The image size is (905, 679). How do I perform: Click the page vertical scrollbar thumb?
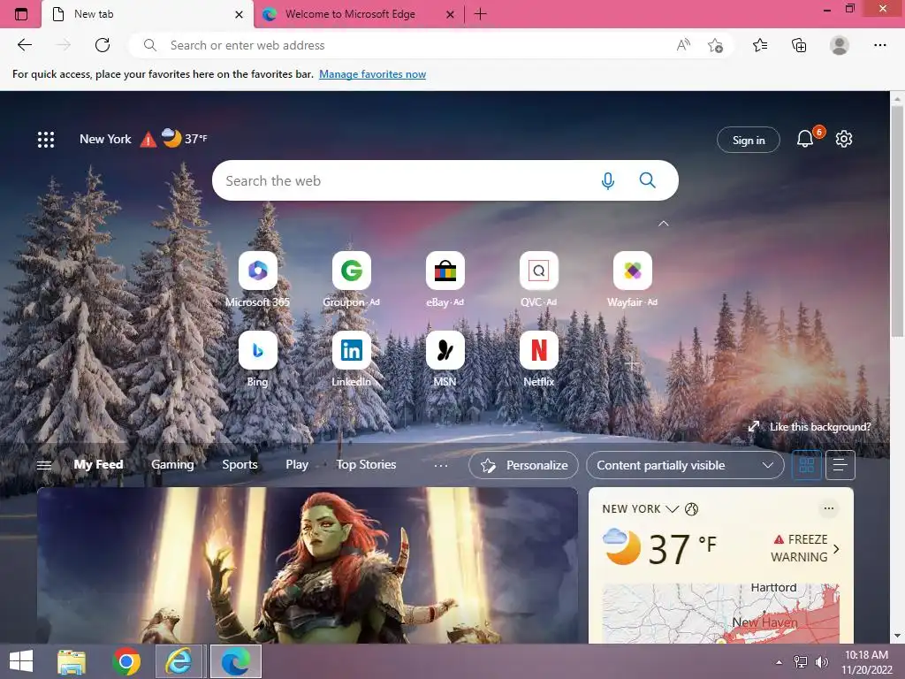[897, 220]
